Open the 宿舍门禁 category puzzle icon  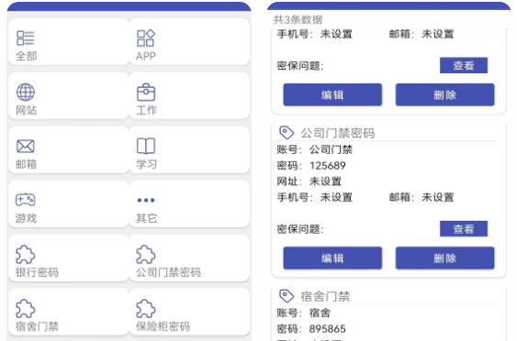point(25,308)
